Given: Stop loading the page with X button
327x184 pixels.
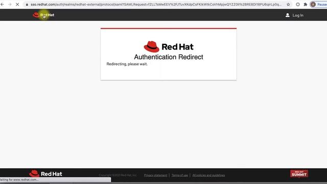Looking at the screenshot, I should (17, 4).
